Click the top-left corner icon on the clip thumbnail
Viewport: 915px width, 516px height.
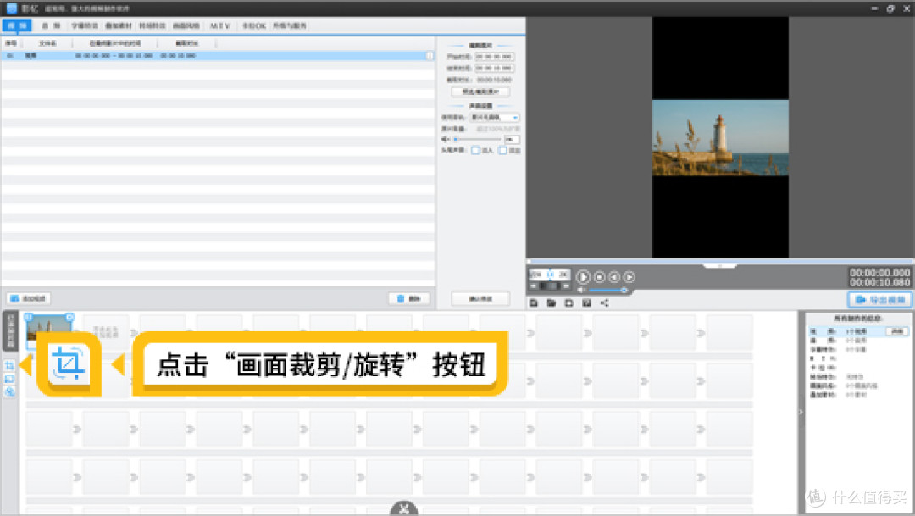29,317
